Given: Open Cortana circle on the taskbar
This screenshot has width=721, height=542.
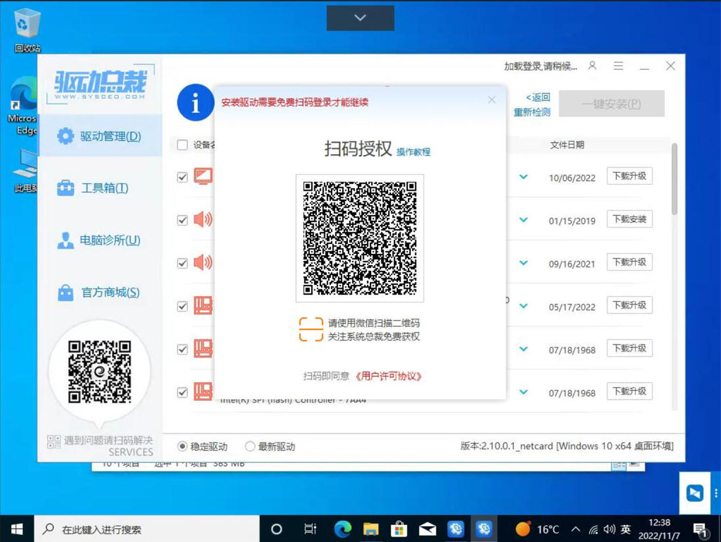Looking at the screenshot, I should coord(276,529).
